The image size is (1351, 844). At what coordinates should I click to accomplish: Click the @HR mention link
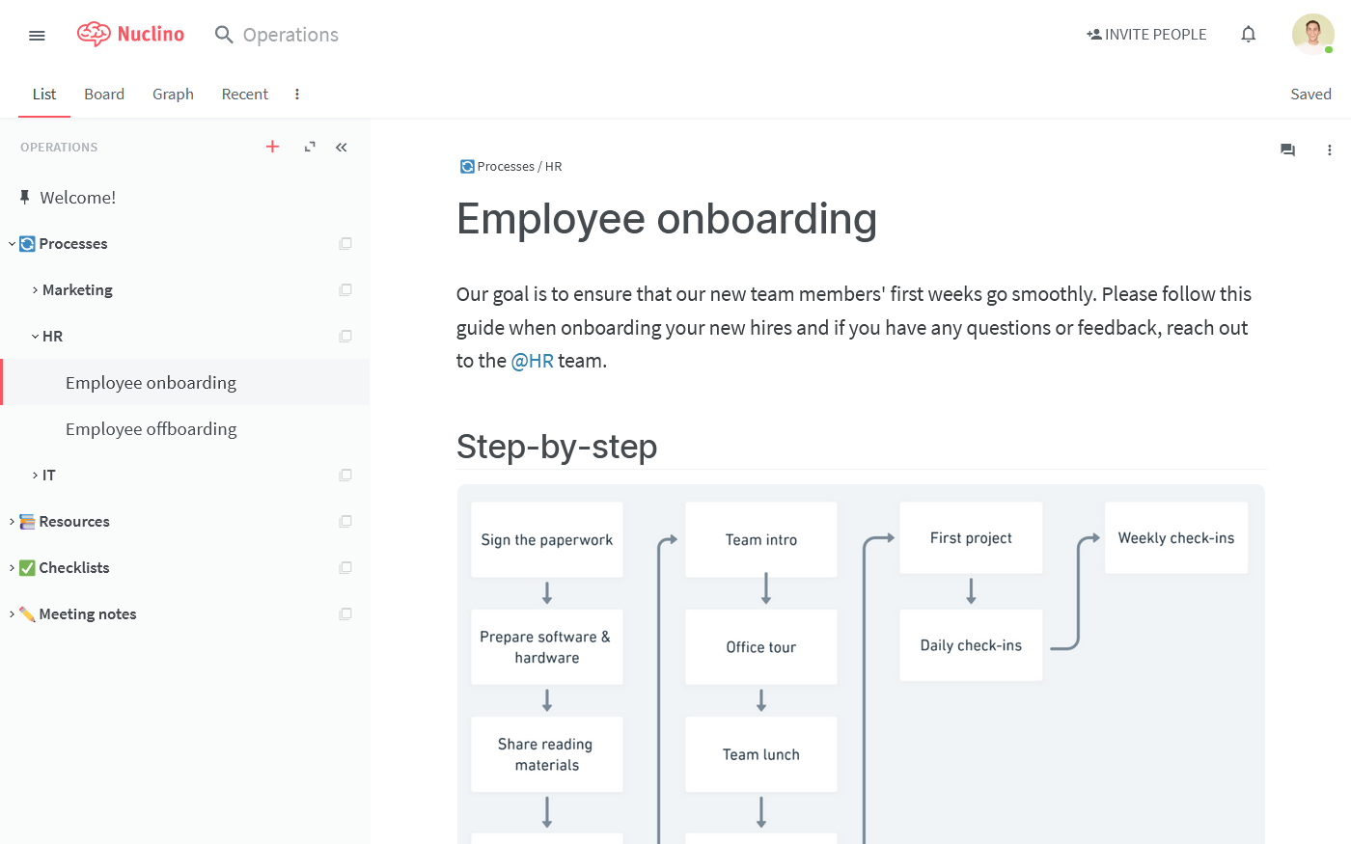[x=532, y=361]
